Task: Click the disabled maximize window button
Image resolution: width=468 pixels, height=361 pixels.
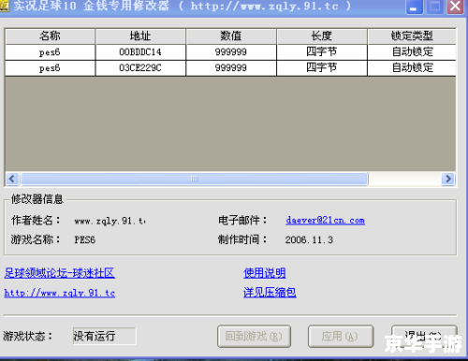Action: 434,7
